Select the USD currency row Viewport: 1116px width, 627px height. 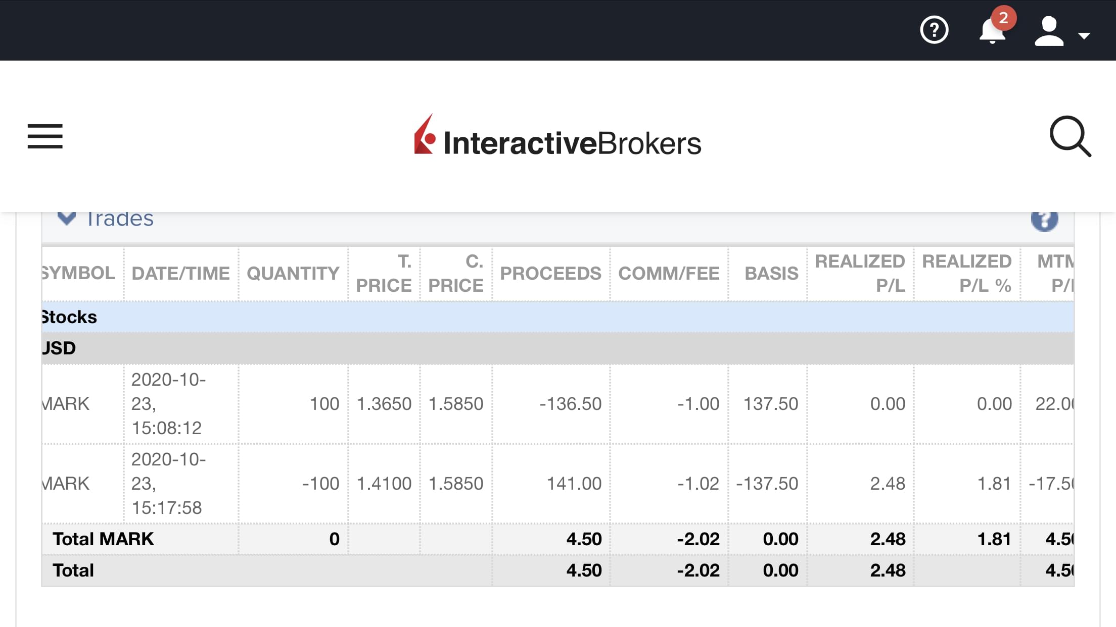60,348
